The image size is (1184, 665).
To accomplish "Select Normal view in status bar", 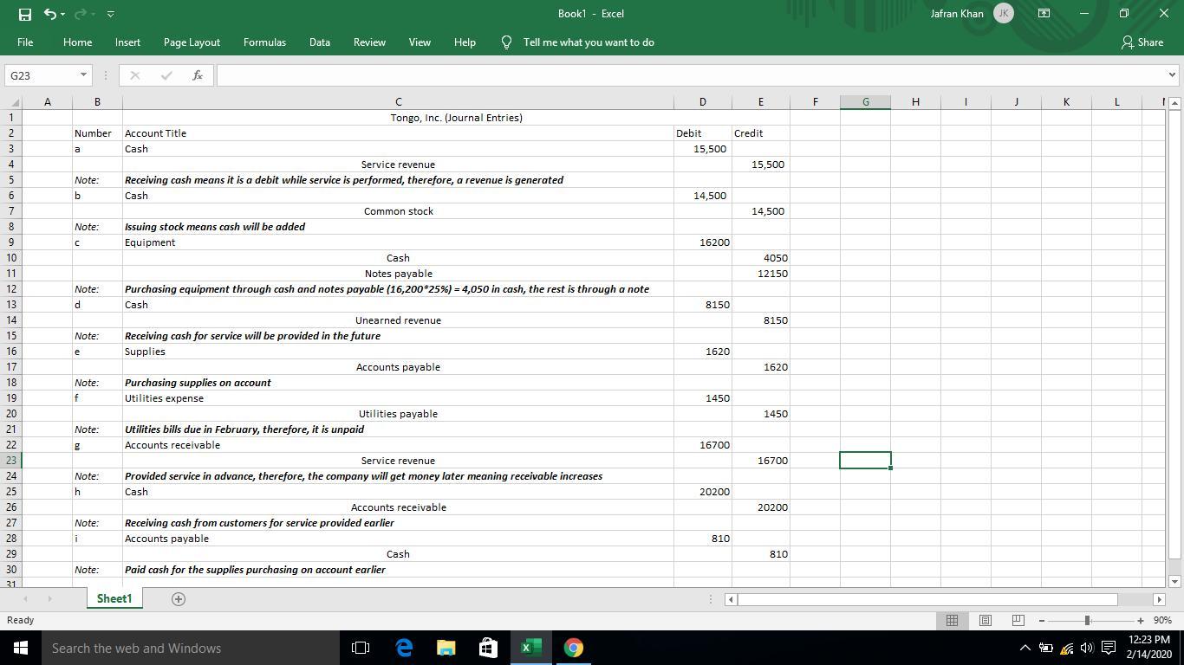I will [x=952, y=620].
